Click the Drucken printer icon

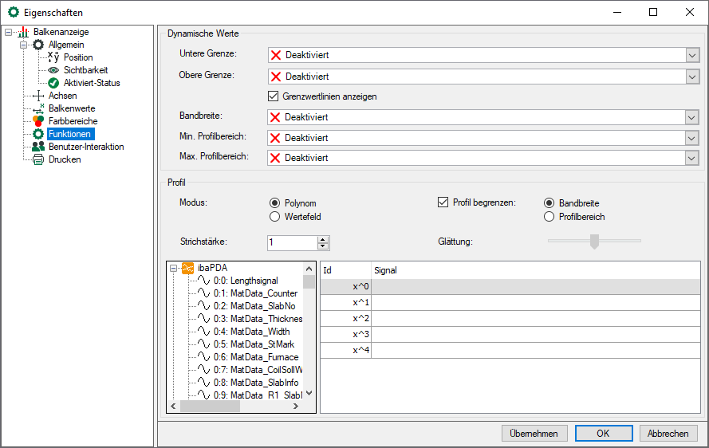pyautogui.click(x=38, y=159)
